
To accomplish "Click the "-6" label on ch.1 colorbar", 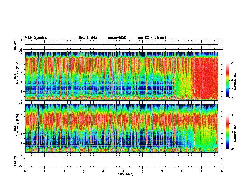I will click(232, 63).
